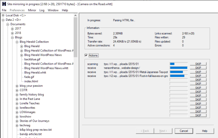The height and width of the screenshot is (138, 218).
Task: Collapse the Data 2 D: node
Action: pos(3,20)
